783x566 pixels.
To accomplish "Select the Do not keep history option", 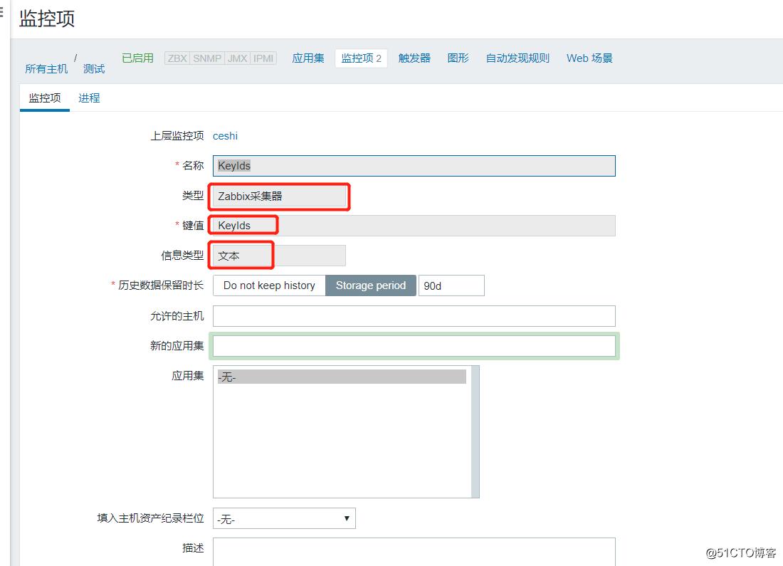I will tap(269, 285).
